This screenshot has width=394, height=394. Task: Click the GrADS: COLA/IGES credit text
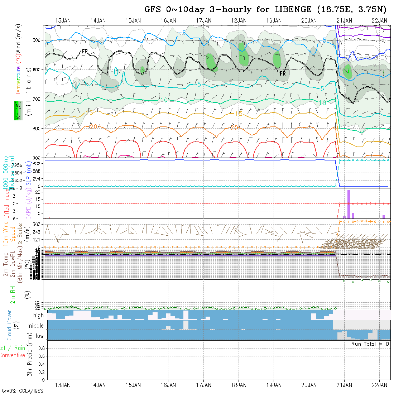pyautogui.click(x=22, y=391)
